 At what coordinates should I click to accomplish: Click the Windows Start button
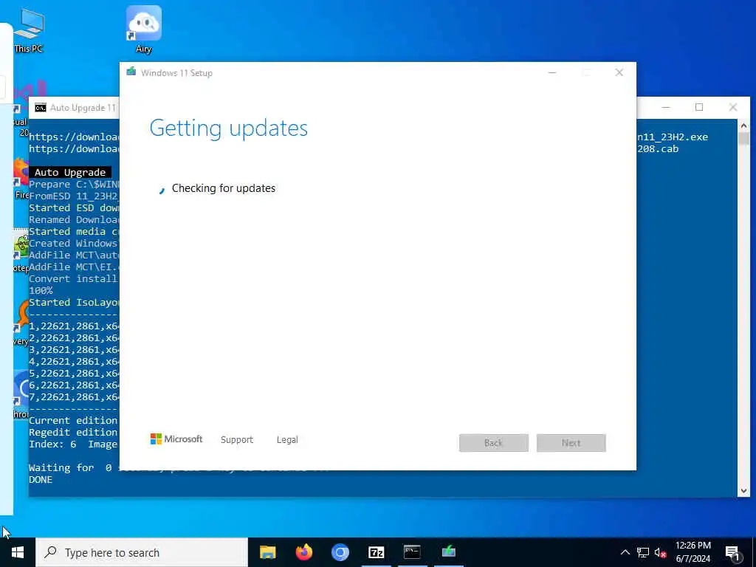pos(18,552)
